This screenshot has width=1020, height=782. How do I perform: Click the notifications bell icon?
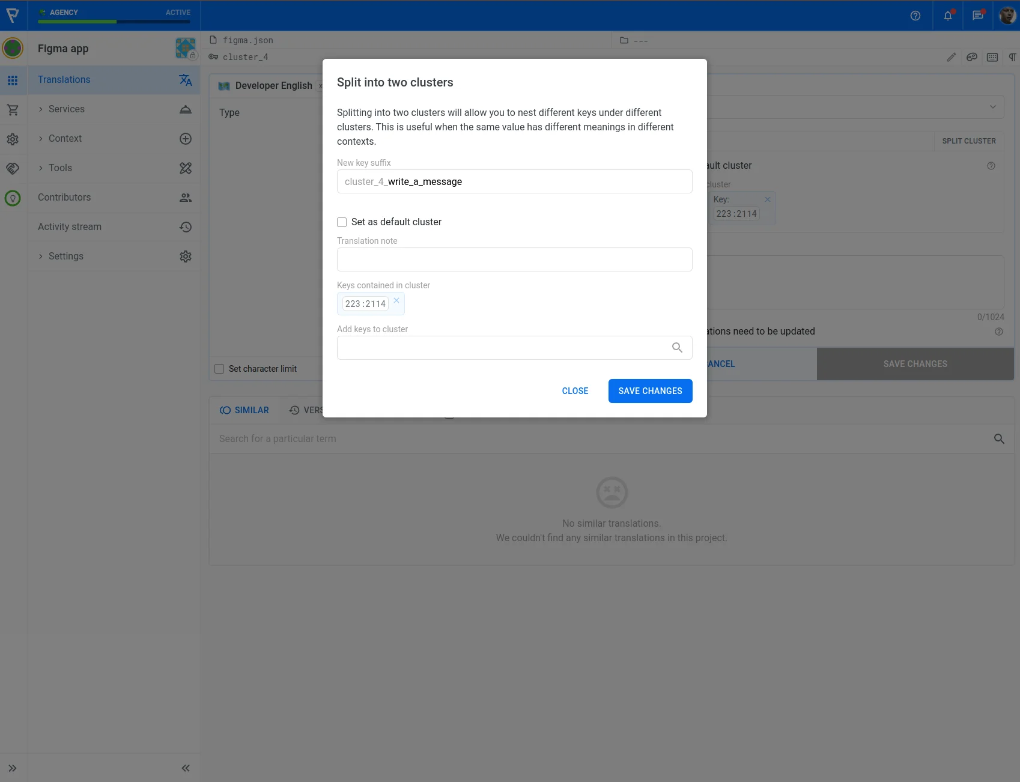click(x=947, y=16)
